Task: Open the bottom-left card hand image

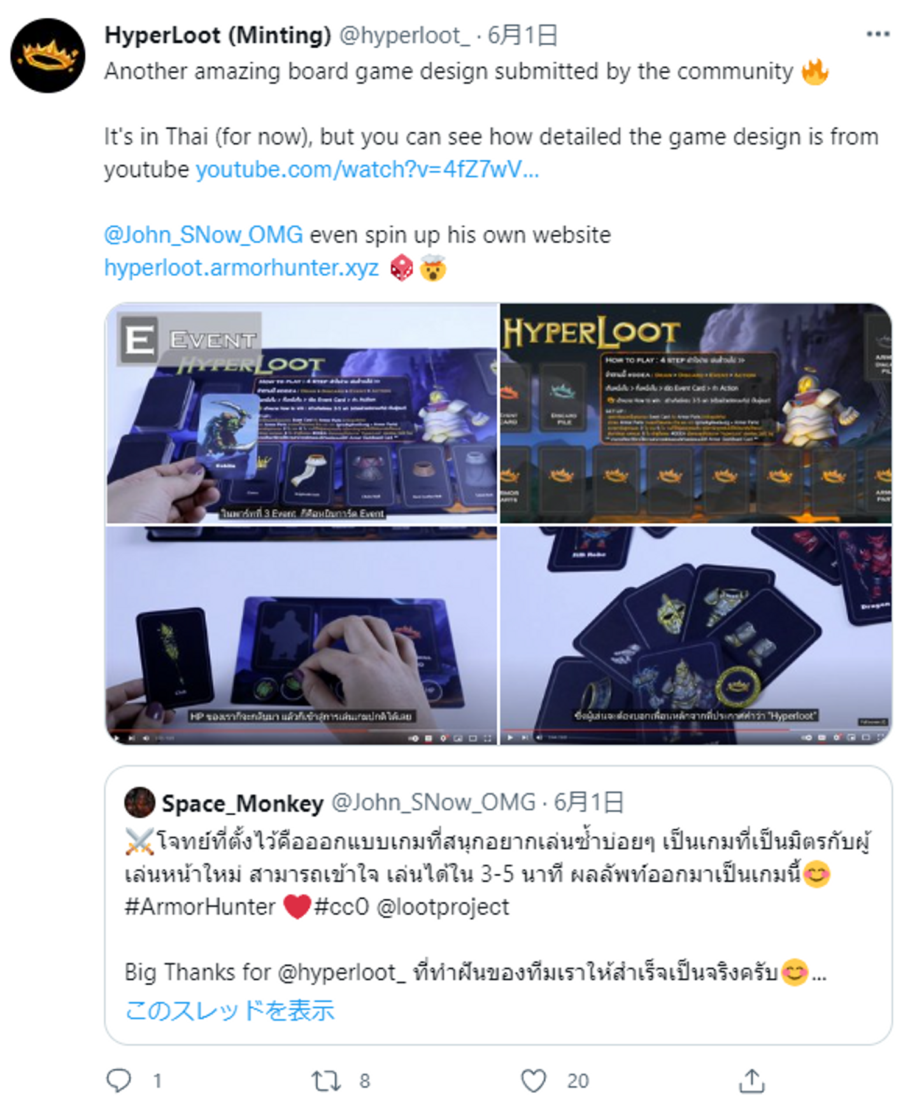Action: click(x=302, y=635)
